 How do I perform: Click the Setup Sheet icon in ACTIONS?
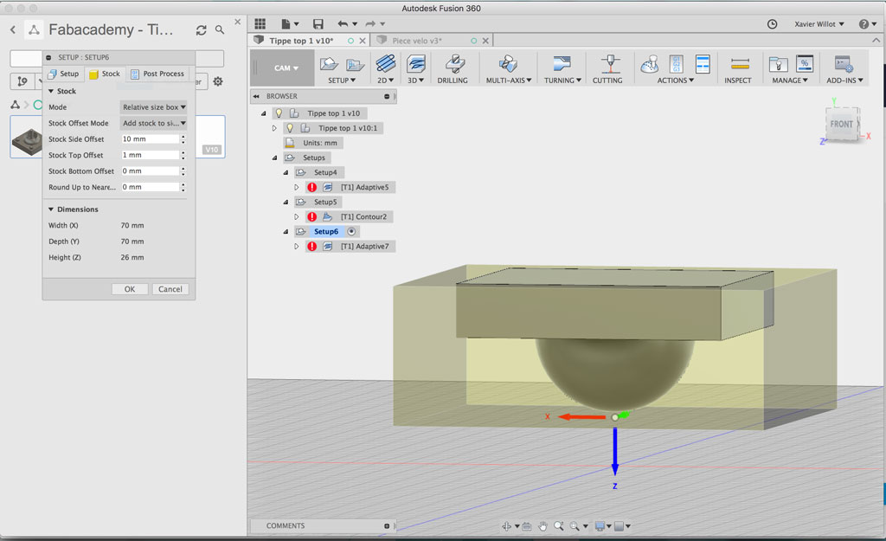point(703,64)
